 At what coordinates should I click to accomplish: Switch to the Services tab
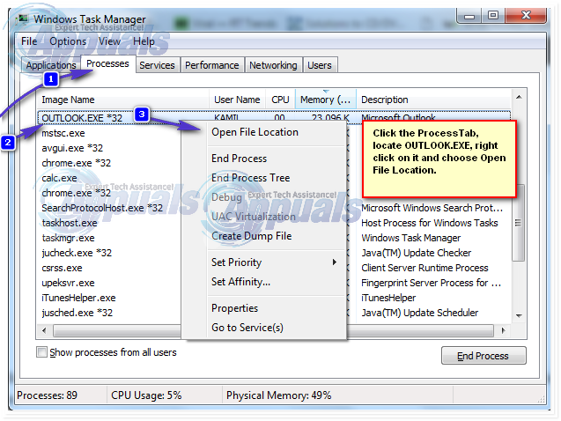click(157, 65)
